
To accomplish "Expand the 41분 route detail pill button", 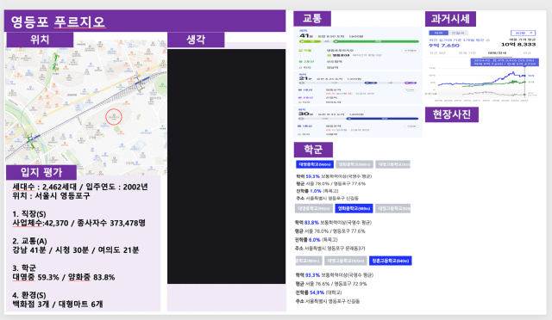I will point(411,51).
